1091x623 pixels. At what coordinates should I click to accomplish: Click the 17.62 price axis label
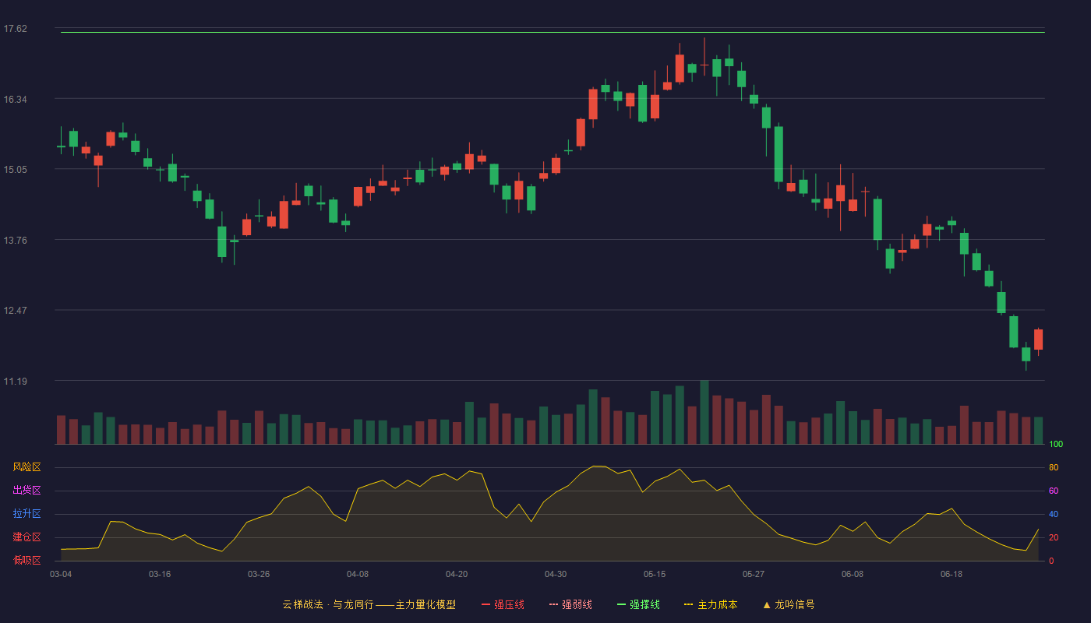tap(15, 29)
